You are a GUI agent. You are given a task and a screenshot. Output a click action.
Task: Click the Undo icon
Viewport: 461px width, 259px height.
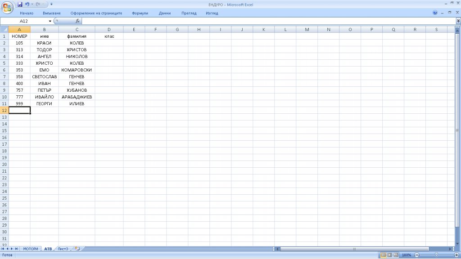(27, 4)
